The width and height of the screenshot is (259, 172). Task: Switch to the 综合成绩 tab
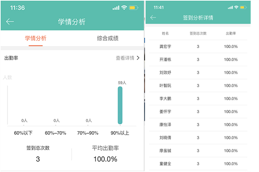(x=107, y=38)
